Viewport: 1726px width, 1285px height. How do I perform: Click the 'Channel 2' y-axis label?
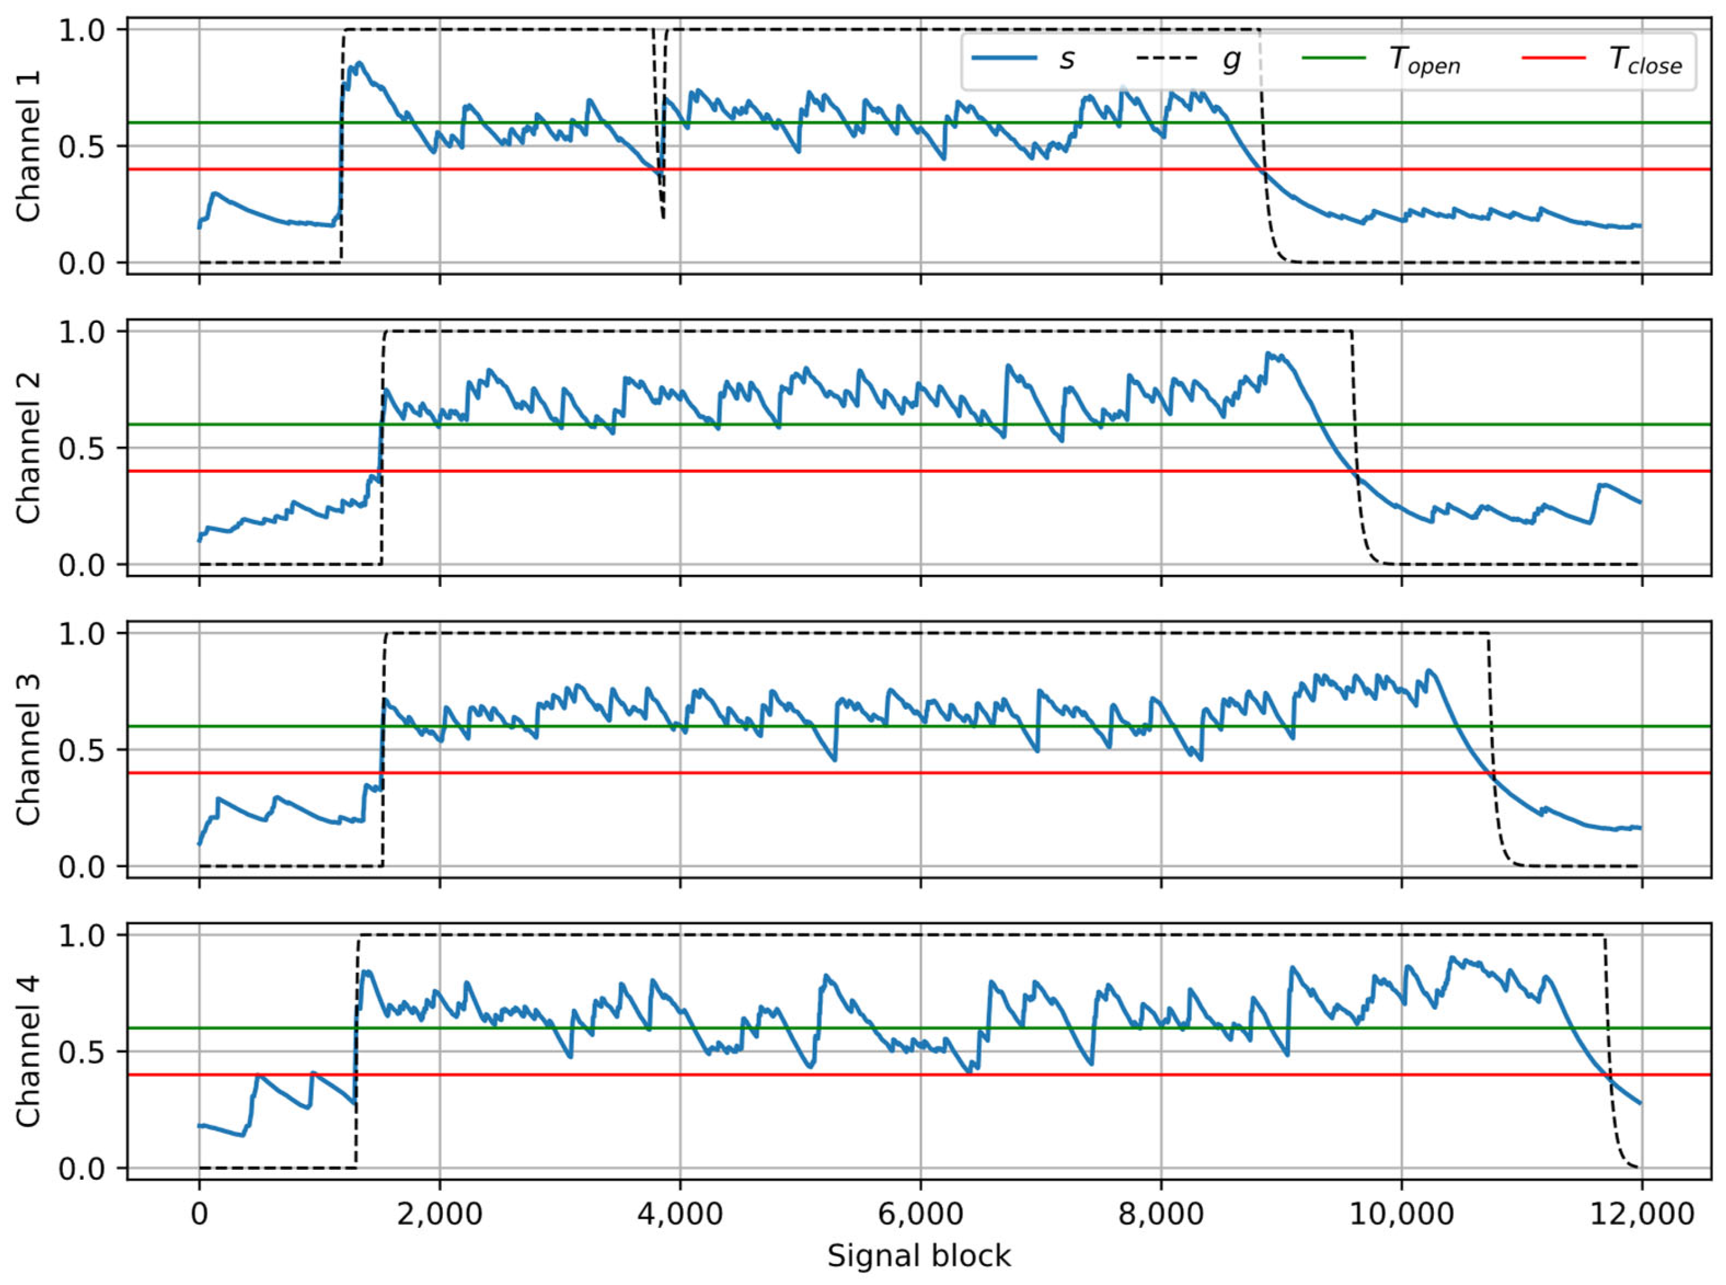pyautogui.click(x=30, y=448)
